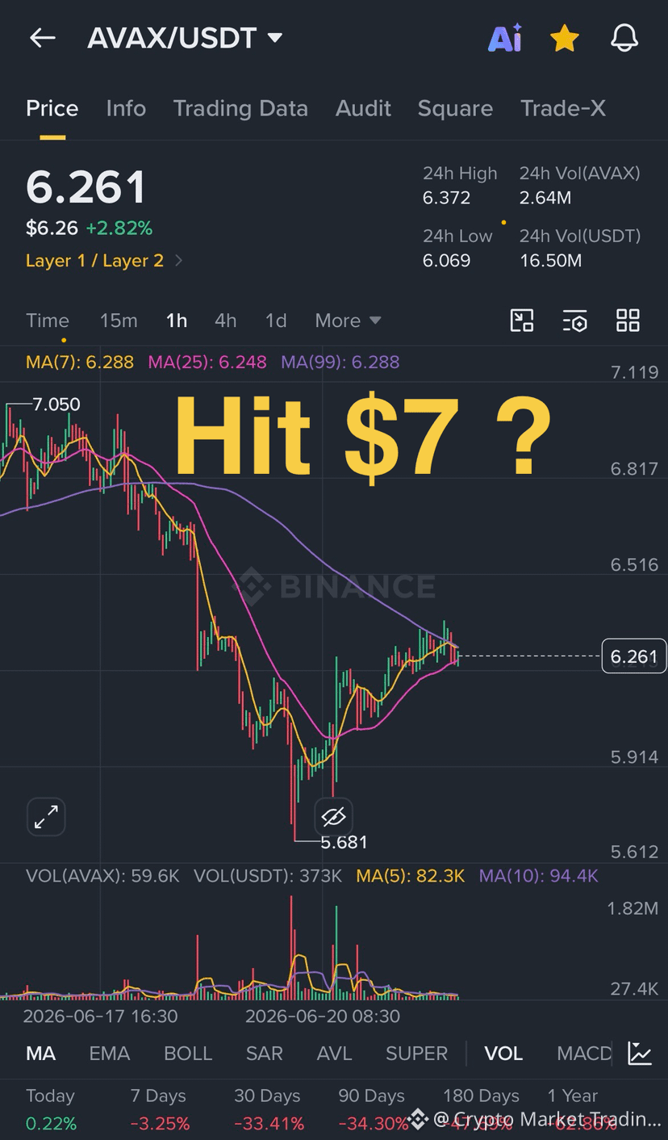Click the 24h High value 6.372
668x1140 pixels.
coord(446,198)
